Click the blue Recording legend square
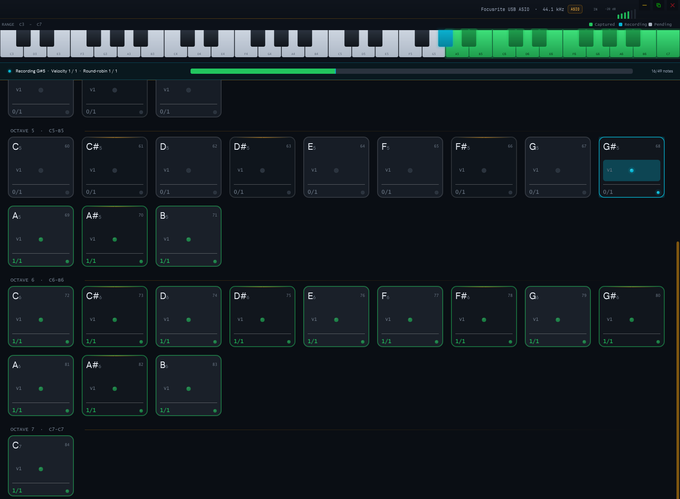The width and height of the screenshot is (680, 499). click(621, 24)
